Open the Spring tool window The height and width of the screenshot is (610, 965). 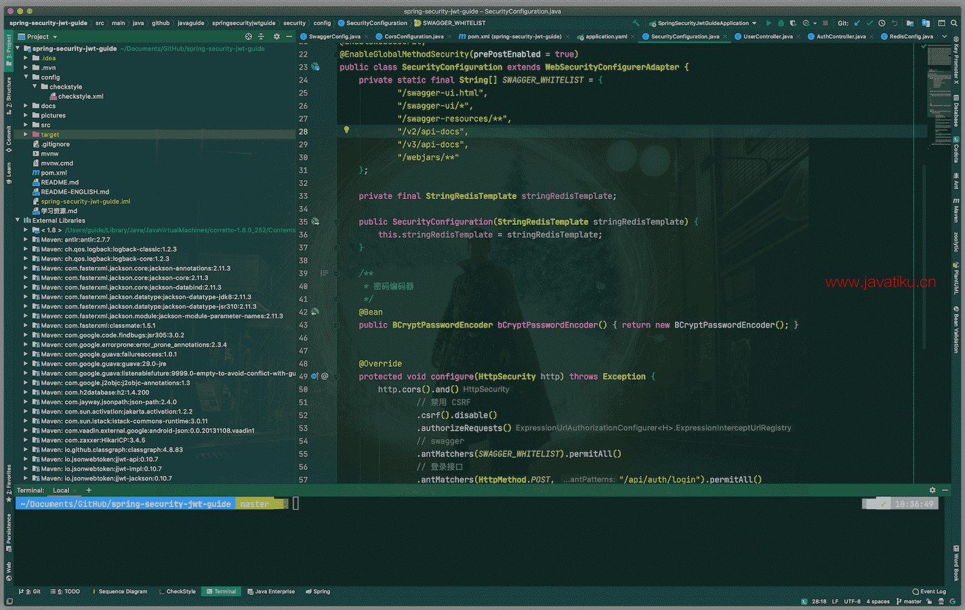318,592
